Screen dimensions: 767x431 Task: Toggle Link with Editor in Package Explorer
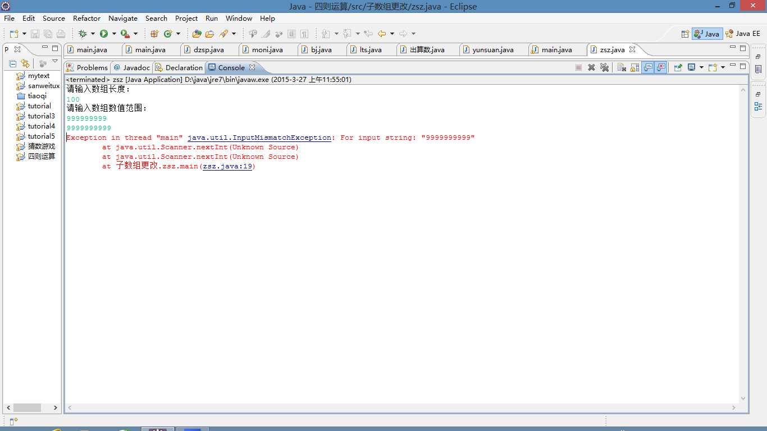[x=25, y=63]
